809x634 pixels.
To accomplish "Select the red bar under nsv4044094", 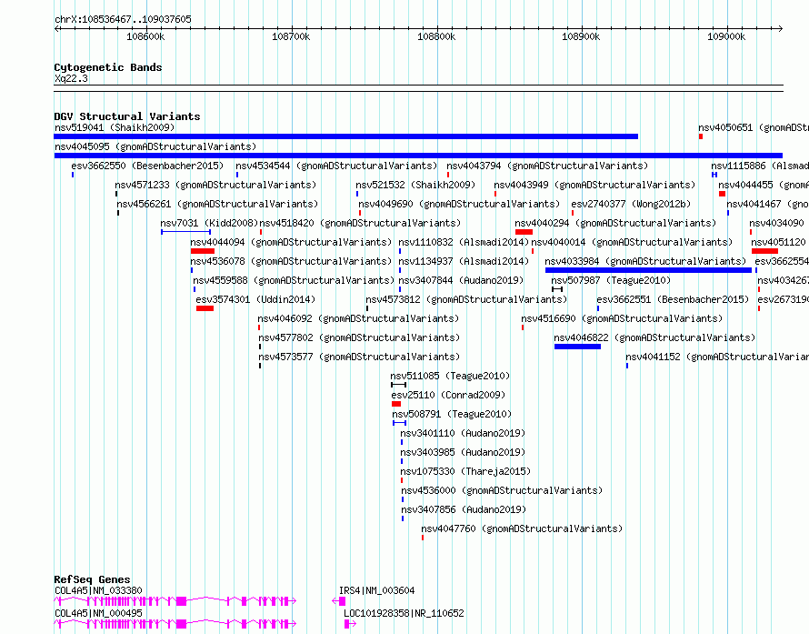I will (x=202, y=251).
